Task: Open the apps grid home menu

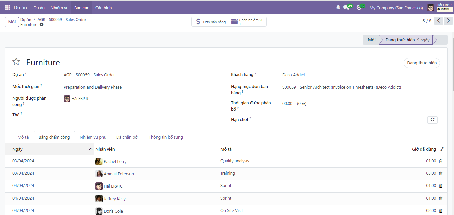Action: (x=7, y=7)
